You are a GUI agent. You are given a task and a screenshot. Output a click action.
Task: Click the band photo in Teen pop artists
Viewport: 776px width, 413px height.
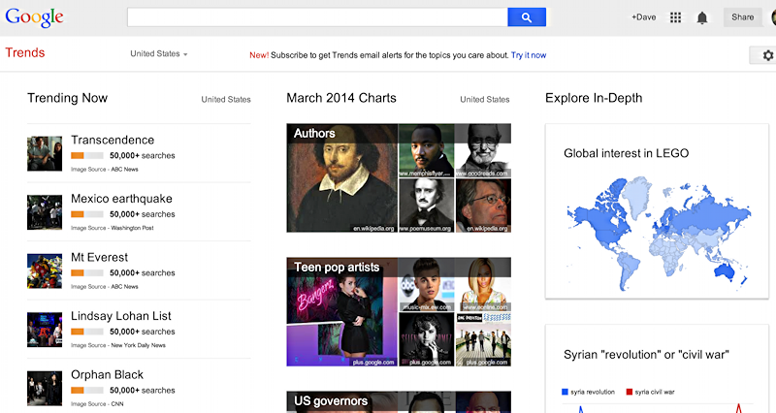483,339
